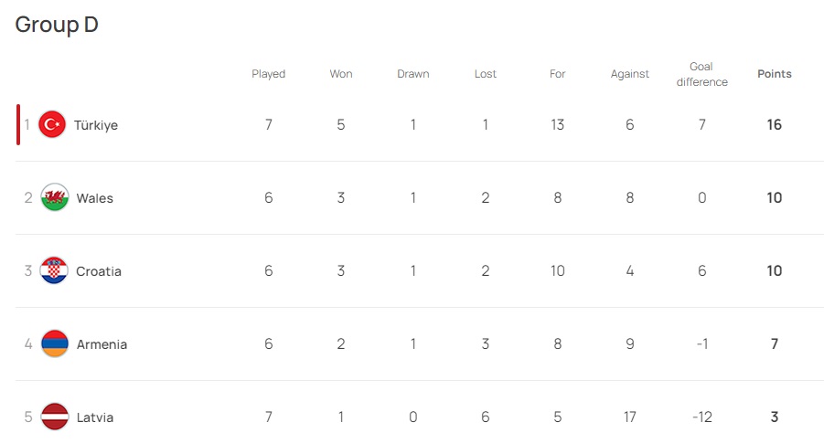Open the Türkiye team link
Viewport: 824px width, 443px height.
[96, 125]
